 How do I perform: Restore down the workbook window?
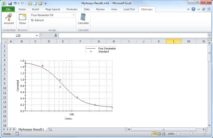204,9
